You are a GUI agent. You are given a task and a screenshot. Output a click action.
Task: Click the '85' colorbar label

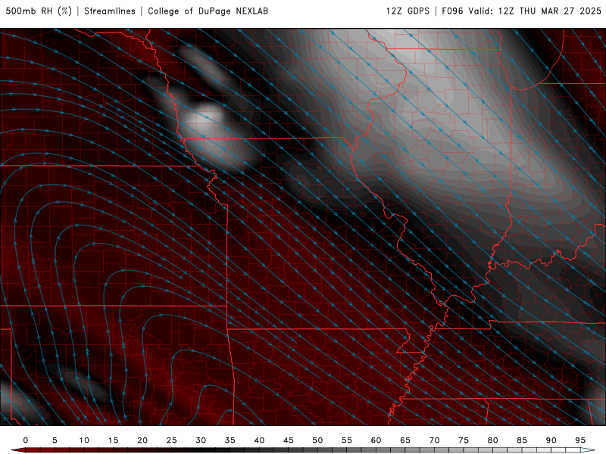[x=522, y=440]
